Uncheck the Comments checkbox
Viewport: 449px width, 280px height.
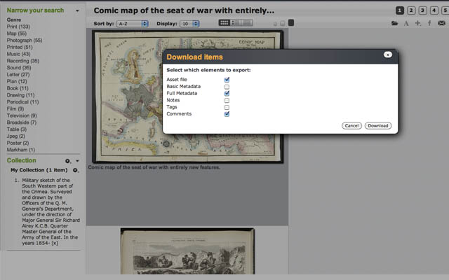click(227, 114)
